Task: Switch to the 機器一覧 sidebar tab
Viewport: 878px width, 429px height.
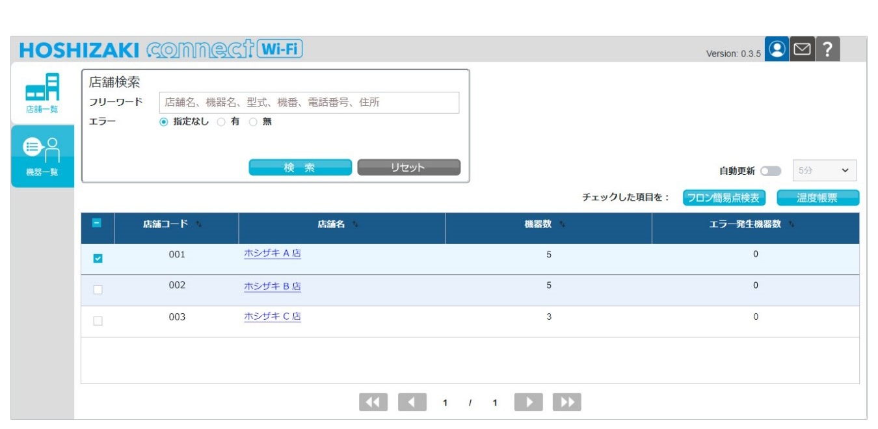Action: [x=42, y=156]
